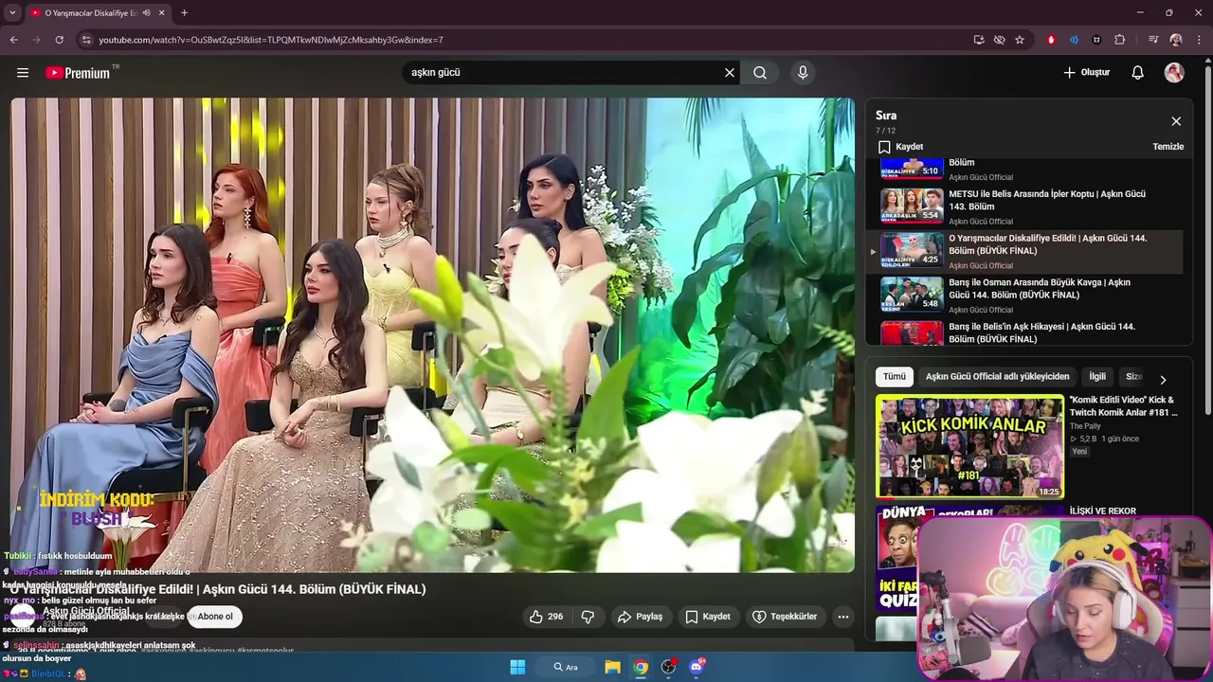
Task: Open the Chrome profile avatar
Action: coord(1176,40)
